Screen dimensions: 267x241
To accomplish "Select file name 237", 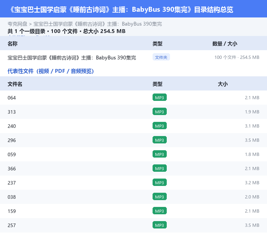I will pos(11,183).
